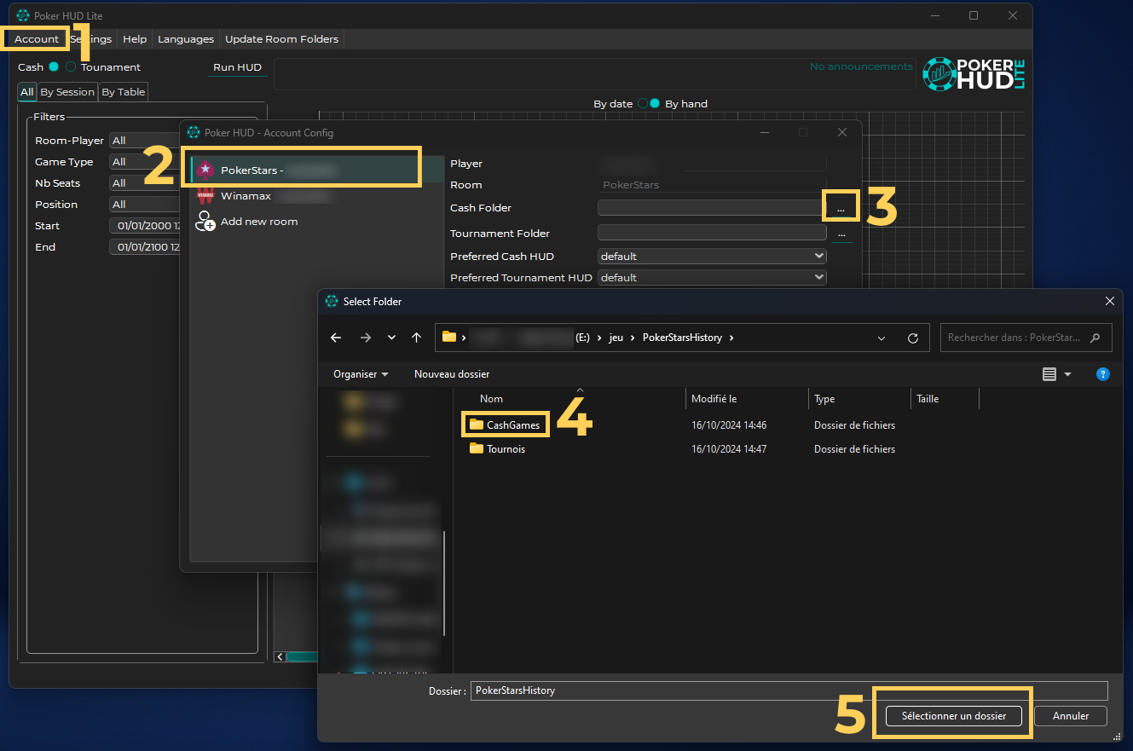This screenshot has width=1133, height=751.
Task: Switch to the By Table tab
Action: [x=124, y=92]
